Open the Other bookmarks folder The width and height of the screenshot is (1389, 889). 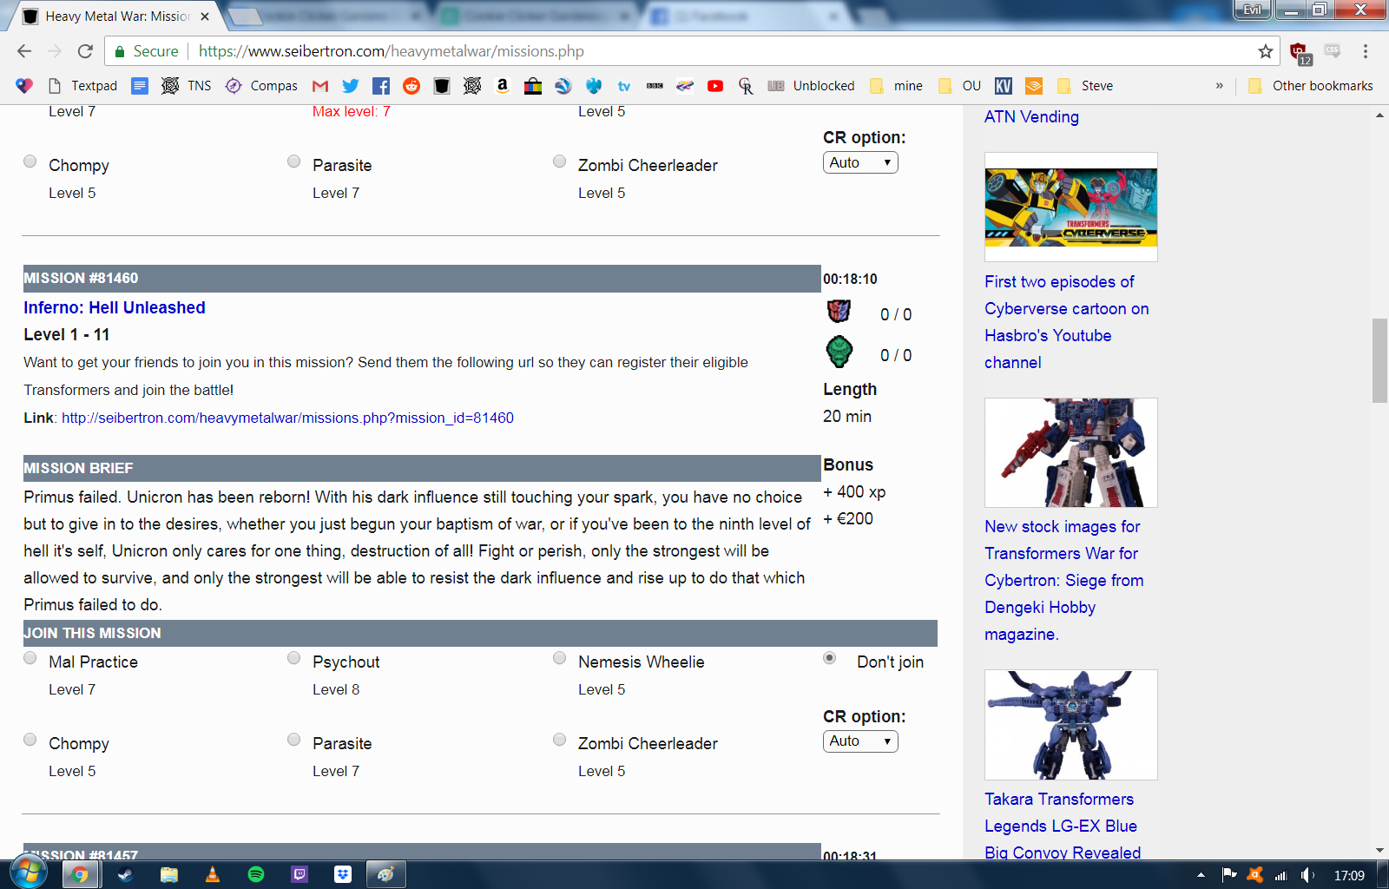point(1311,86)
